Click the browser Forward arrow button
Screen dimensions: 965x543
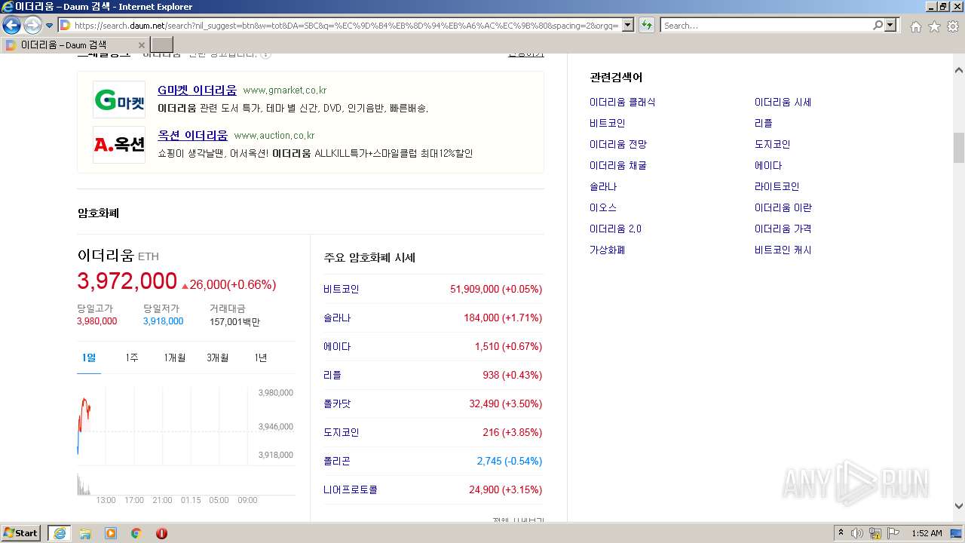[32, 25]
